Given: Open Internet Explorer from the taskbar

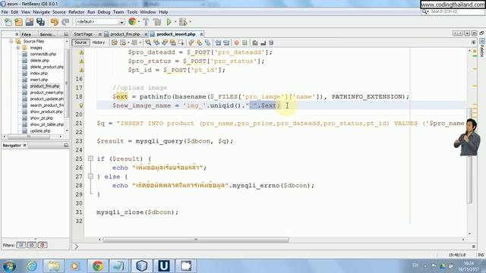Looking at the screenshot, I should coord(32,266).
